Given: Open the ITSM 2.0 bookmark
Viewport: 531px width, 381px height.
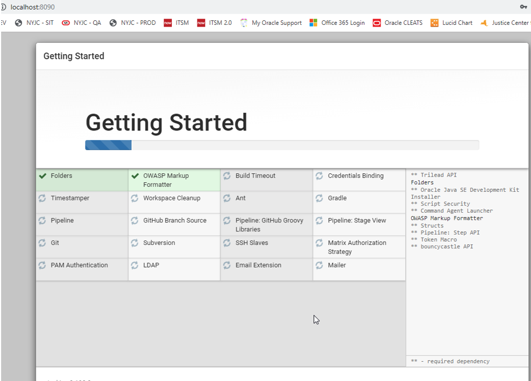Looking at the screenshot, I should (214, 23).
